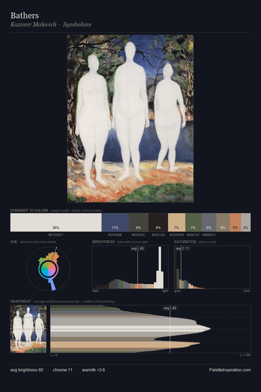This screenshot has height=392, width=261.
Task: Select the 4% light grey swatch
Action: (246, 222)
